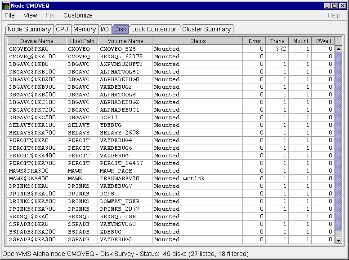Switch to the Node Summary tab
The width and height of the screenshot is (349, 260).
(x=29, y=29)
